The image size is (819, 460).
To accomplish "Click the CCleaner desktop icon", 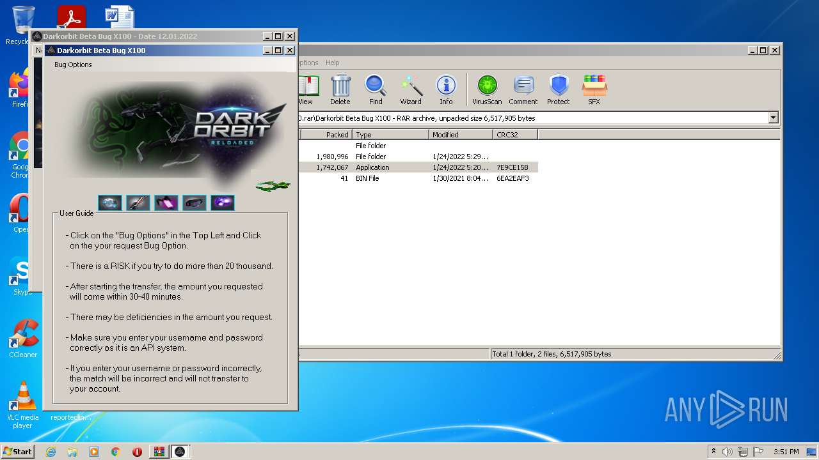I will coord(23,339).
